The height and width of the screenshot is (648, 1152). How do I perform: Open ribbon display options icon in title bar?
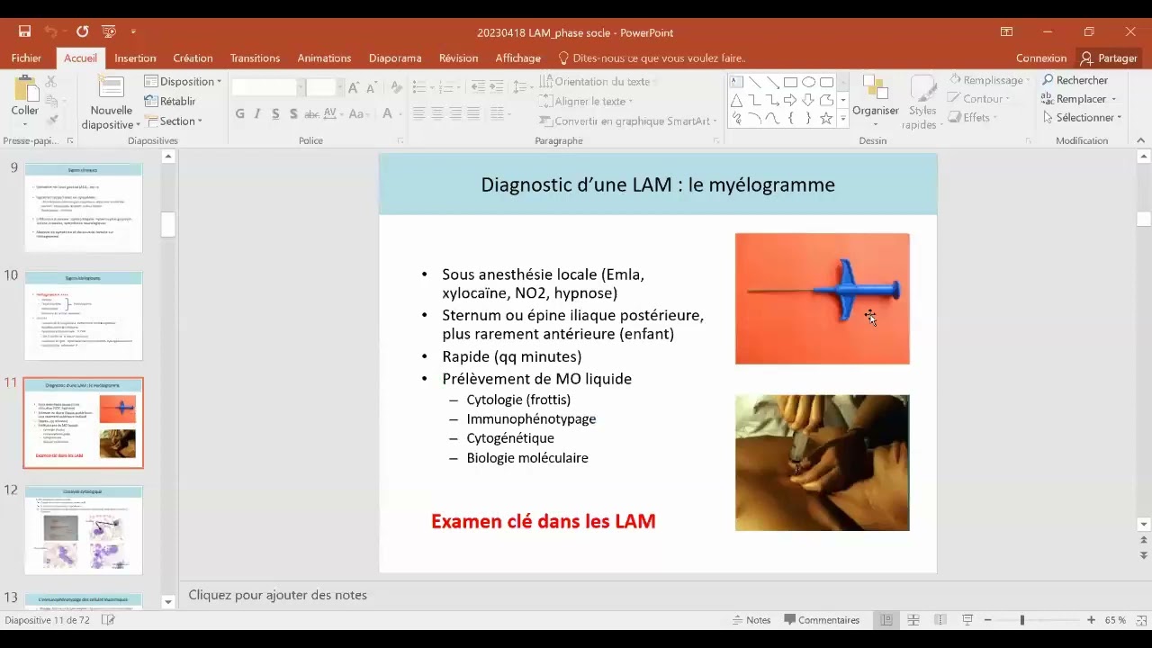coord(1006,31)
